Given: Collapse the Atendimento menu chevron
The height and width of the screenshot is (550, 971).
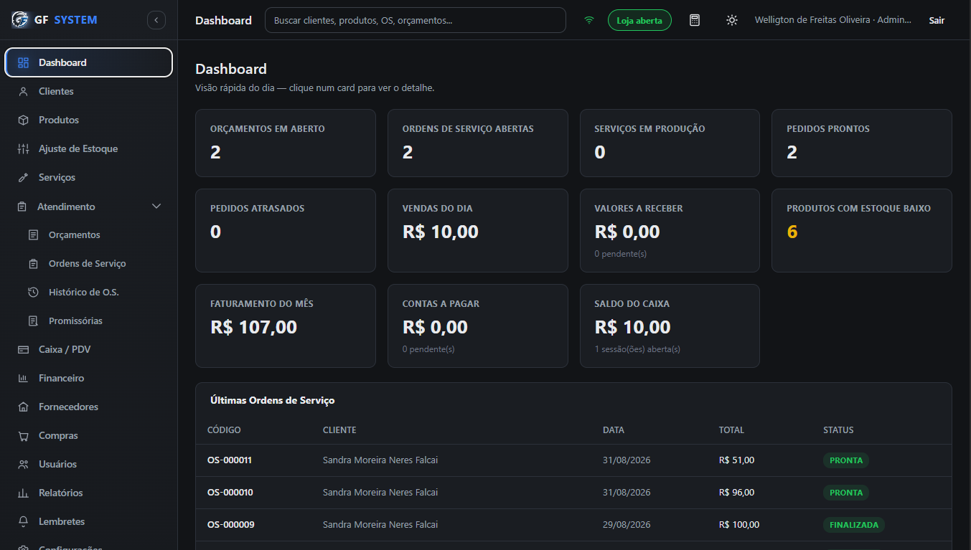Looking at the screenshot, I should (x=156, y=207).
